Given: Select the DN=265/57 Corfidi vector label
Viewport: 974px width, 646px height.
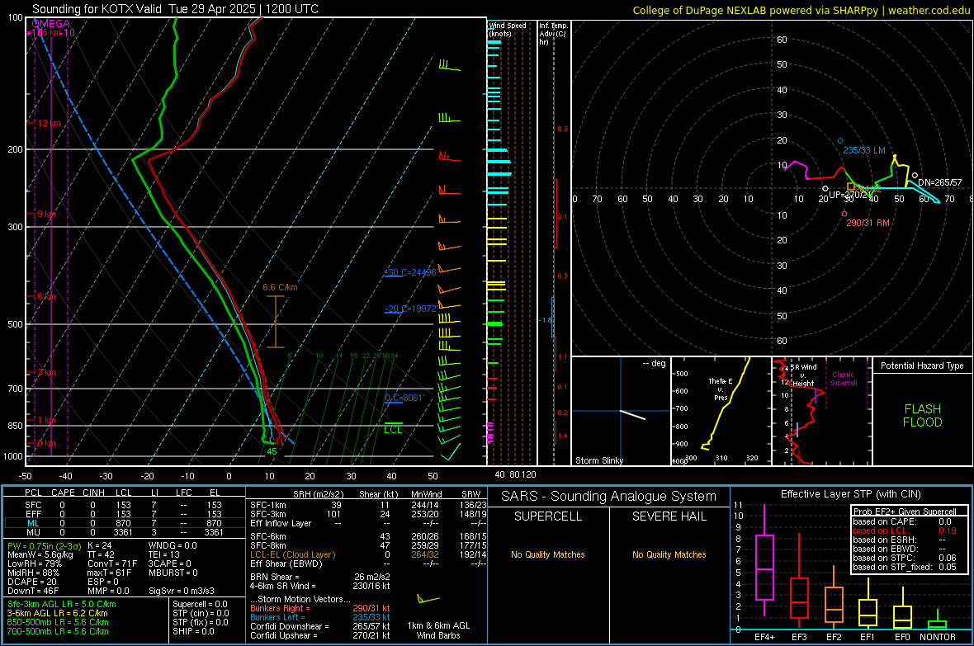Looking at the screenshot, I should [x=940, y=182].
